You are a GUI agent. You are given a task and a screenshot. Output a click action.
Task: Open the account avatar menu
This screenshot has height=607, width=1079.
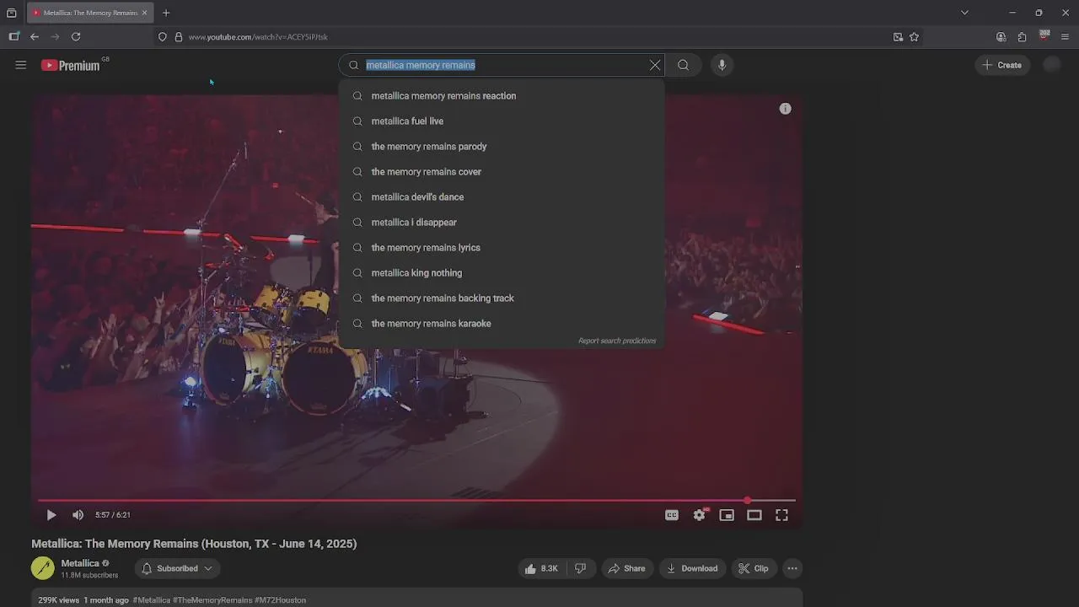(1051, 65)
